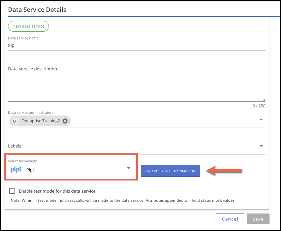Click the Data service administrators label
The image size is (281, 231).
(31, 112)
